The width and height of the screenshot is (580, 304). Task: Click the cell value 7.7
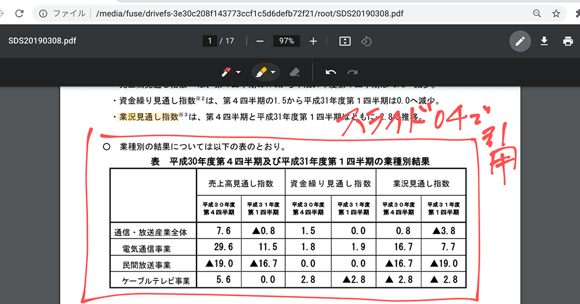tap(448, 247)
